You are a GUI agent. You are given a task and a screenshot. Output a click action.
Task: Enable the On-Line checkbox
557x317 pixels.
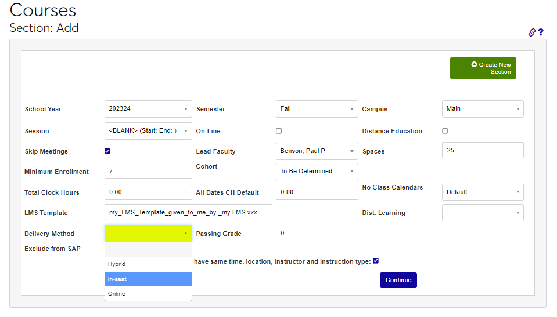point(279,131)
